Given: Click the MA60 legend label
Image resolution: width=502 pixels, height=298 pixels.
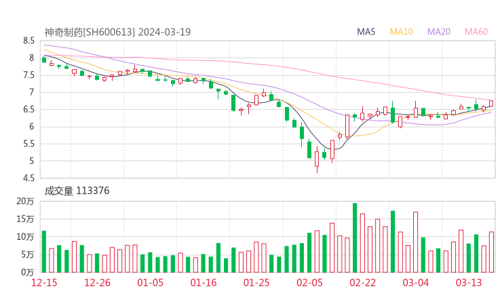Looking at the screenshot, I should pyautogui.click(x=476, y=32).
